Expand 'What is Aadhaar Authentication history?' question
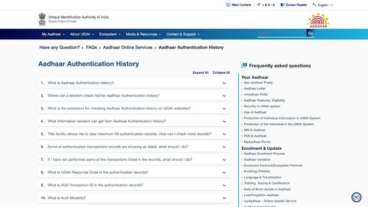 pyautogui.click(x=134, y=83)
